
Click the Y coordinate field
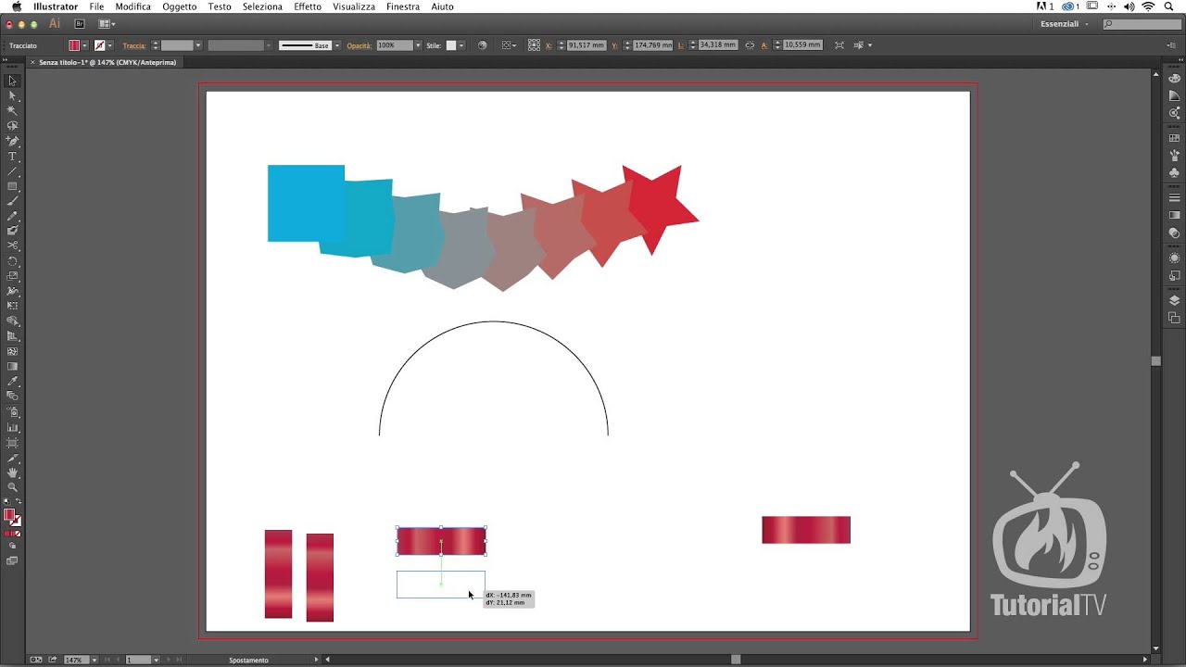652,44
